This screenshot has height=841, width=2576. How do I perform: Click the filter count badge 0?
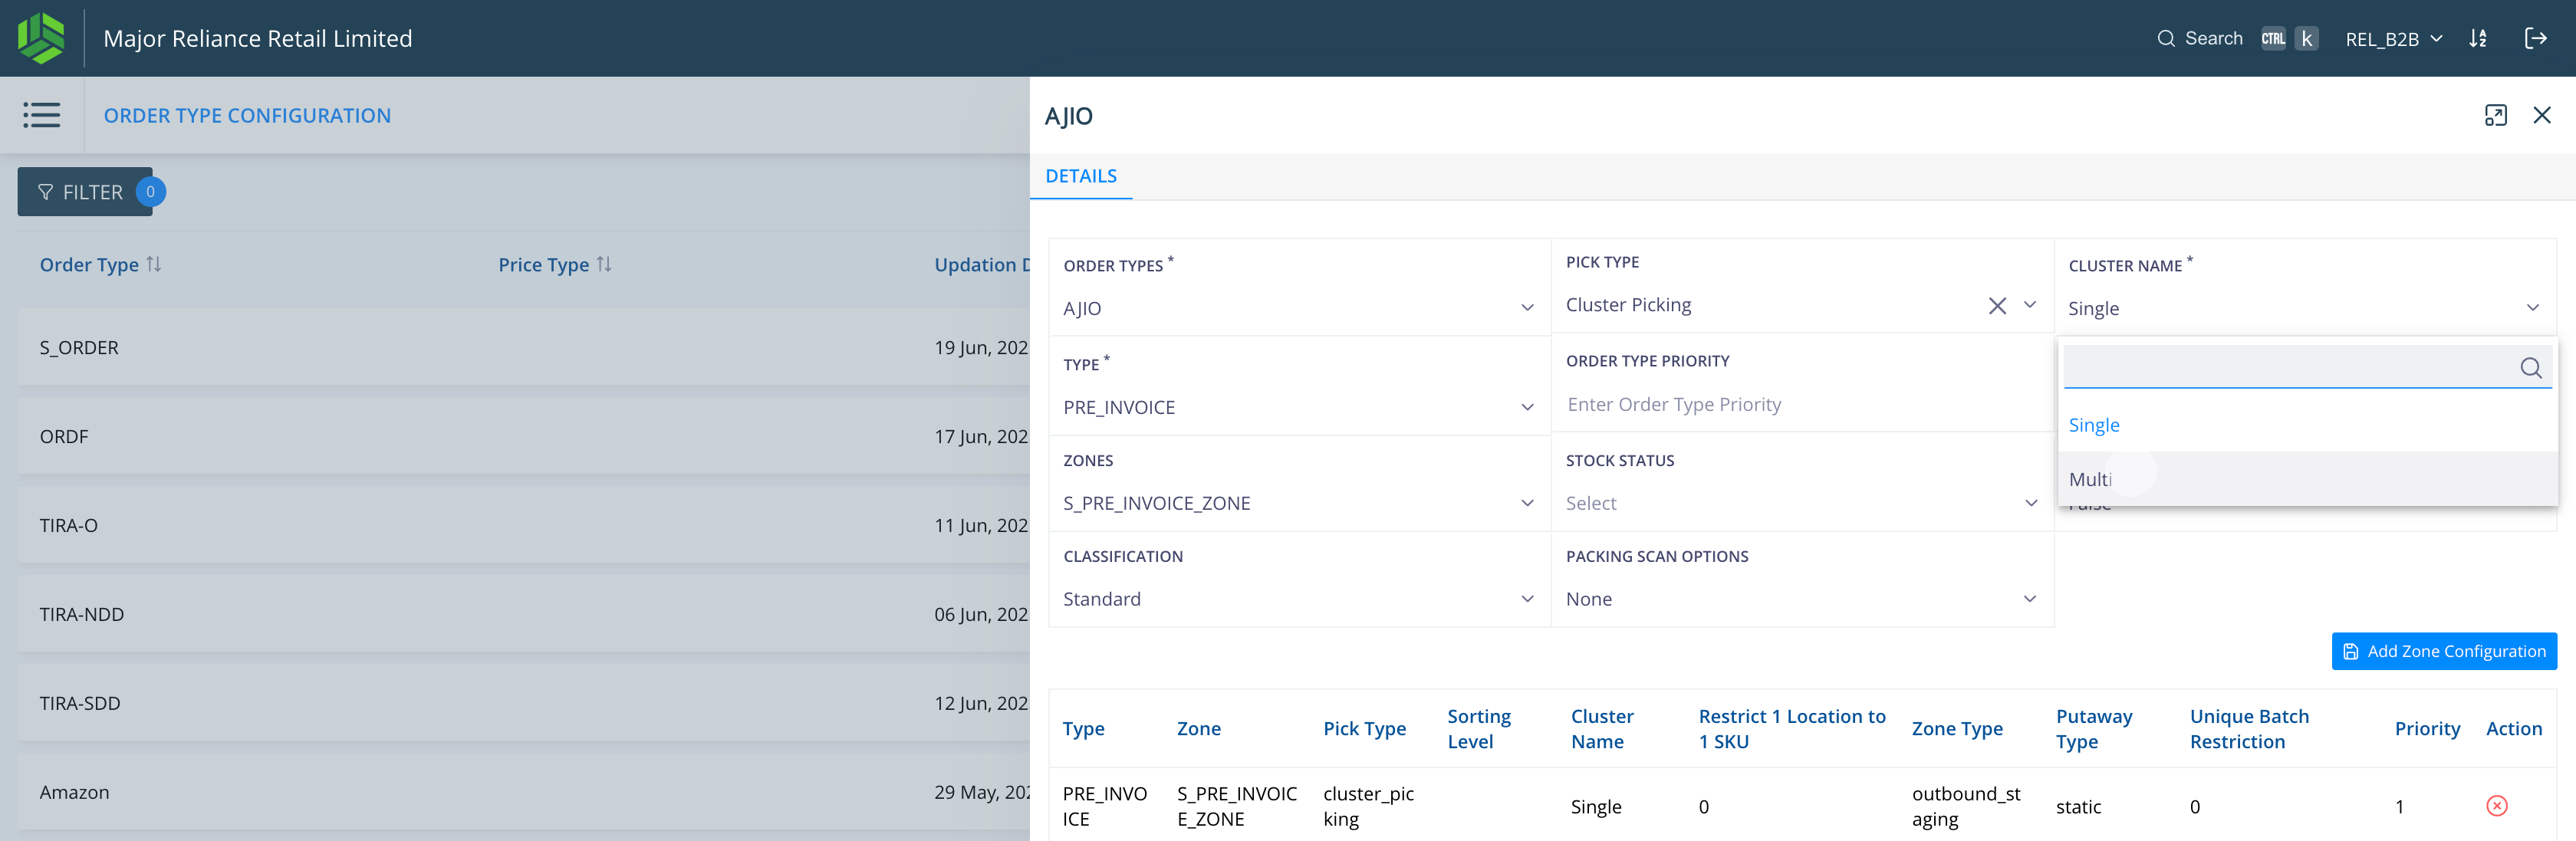[150, 192]
